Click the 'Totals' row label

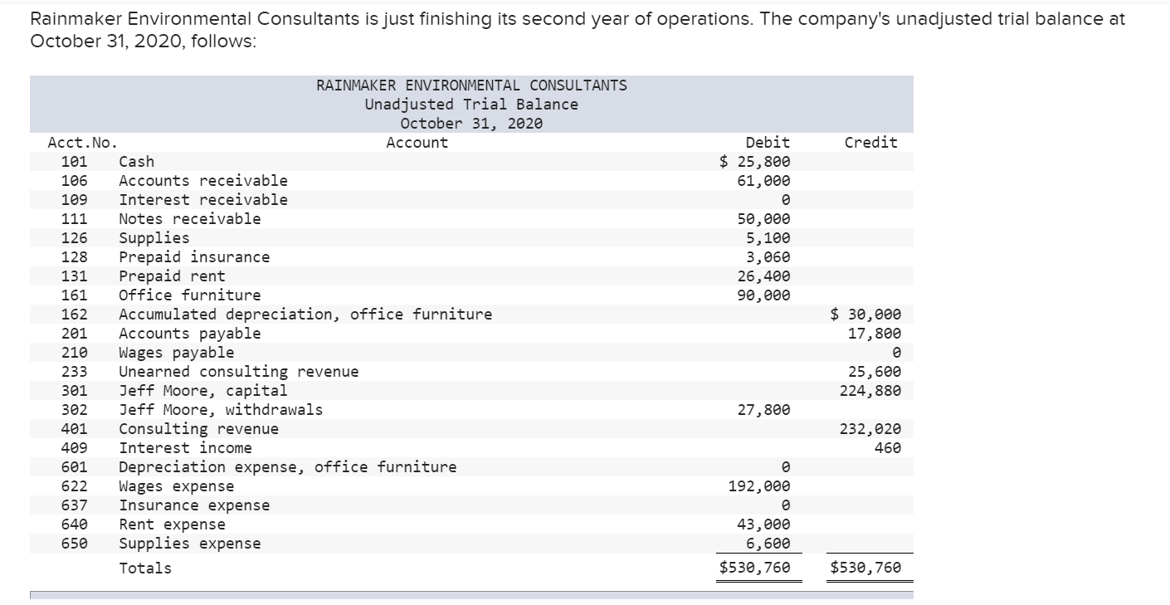(x=145, y=568)
